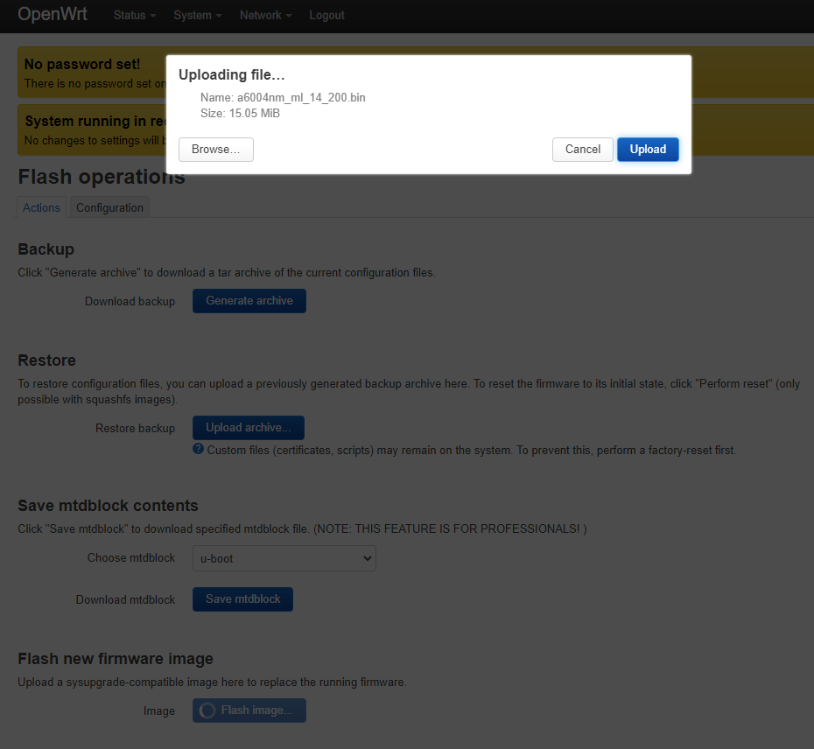Click the Flash new firmware image heading
814x749 pixels.
click(x=116, y=659)
